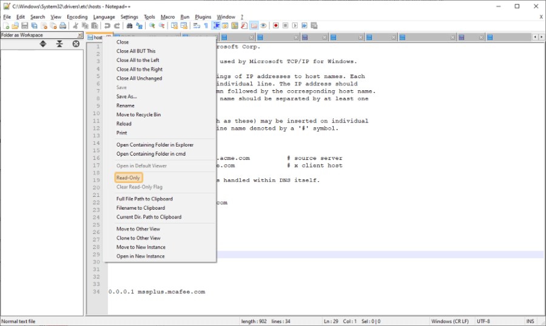Expand all folders in workspace panel

pos(43,44)
